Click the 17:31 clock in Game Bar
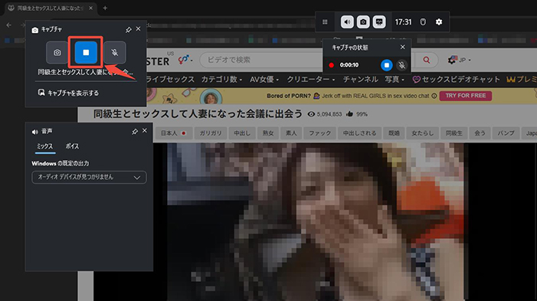537x301 pixels. pyautogui.click(x=403, y=22)
